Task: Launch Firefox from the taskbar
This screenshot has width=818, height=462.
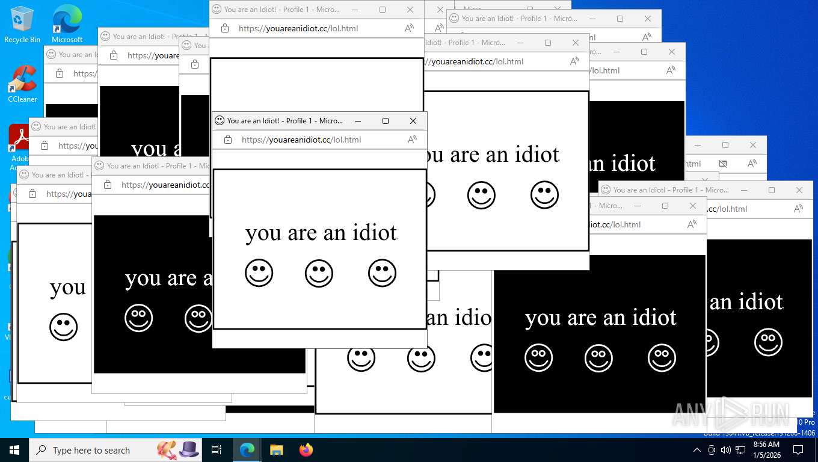Action: [306, 450]
